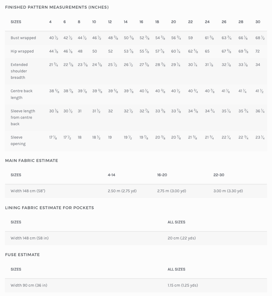
Task: Select the Extended shoulder breadth row label
Action: coord(19,71)
